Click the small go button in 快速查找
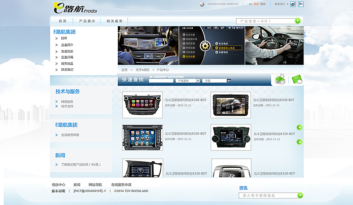Viewport: 353px width, 205px height. click(229, 81)
